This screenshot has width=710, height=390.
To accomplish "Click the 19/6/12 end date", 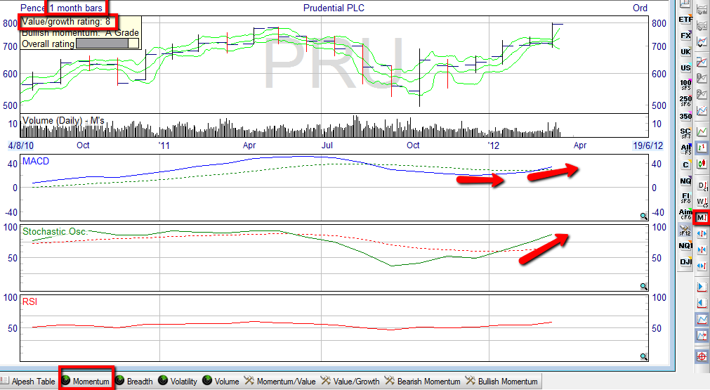I will tap(647, 145).
